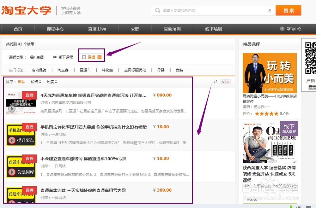Go to the next results page arrow

click(x=228, y=82)
